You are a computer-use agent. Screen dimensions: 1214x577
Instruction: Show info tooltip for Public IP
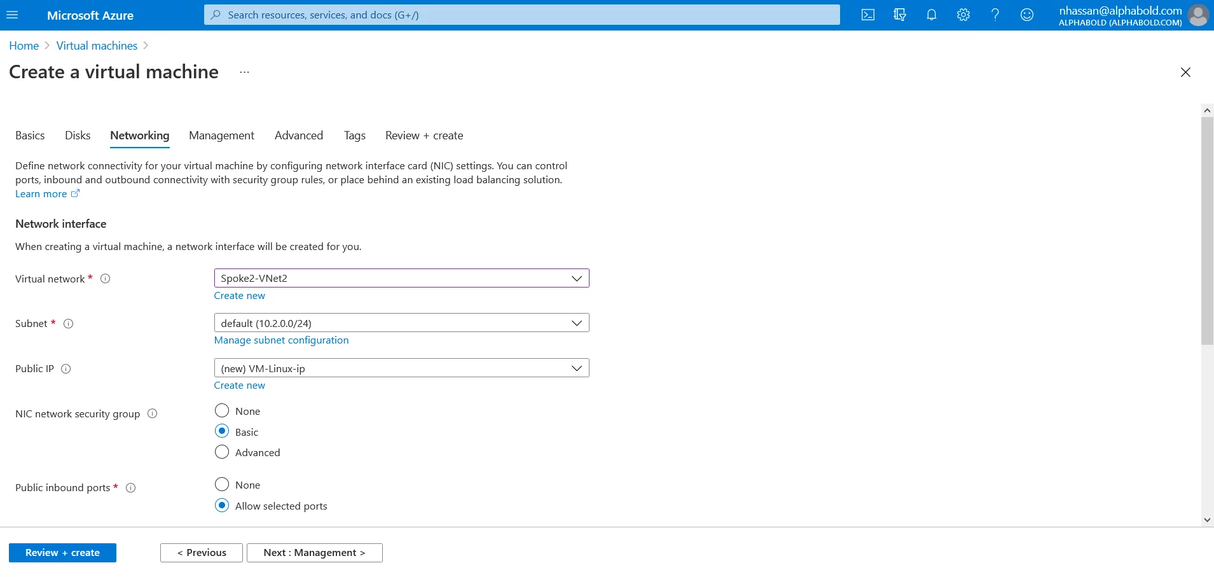(66, 369)
